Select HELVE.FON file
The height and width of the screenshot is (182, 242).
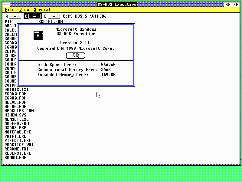click(16, 106)
